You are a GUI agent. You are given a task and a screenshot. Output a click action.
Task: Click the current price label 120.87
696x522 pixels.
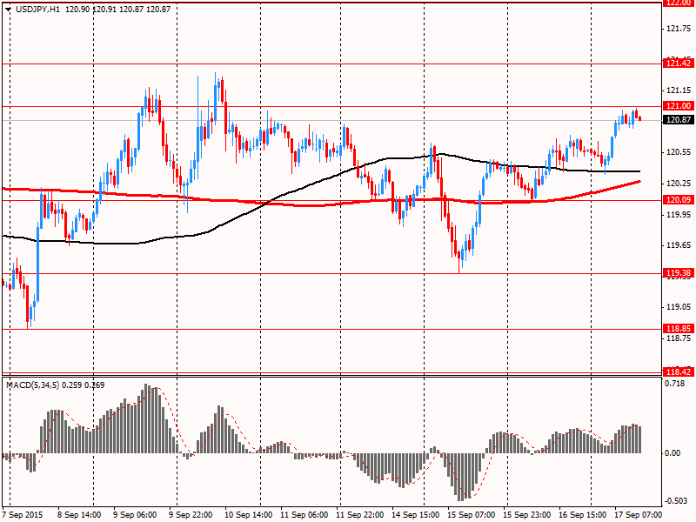tap(679, 120)
